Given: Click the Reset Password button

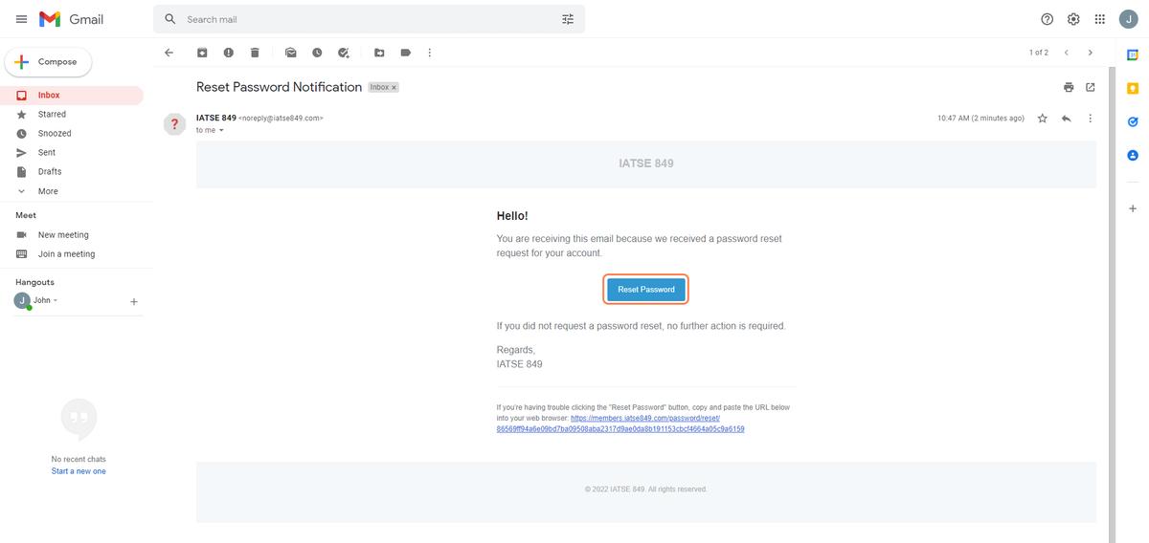Looking at the screenshot, I should tap(646, 290).
